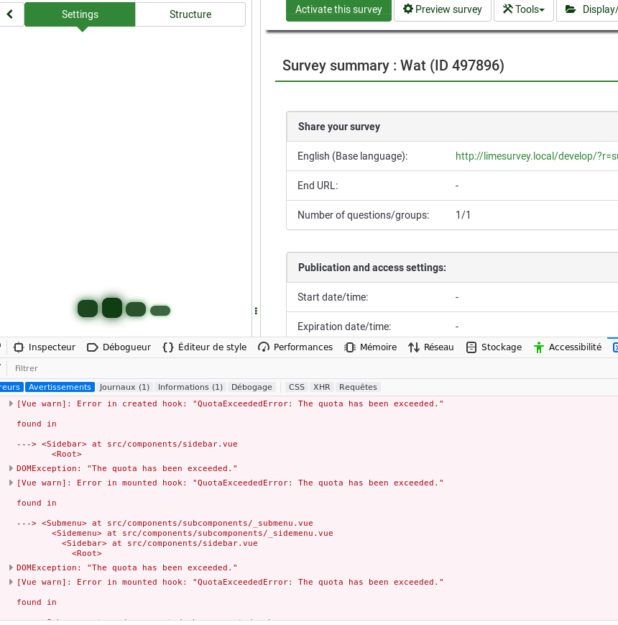Expand the first Vue warn created hook error

click(x=11, y=403)
